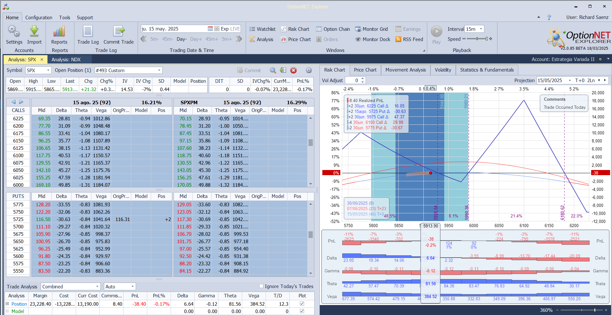Toggle the T+0 projection option
This screenshot has height=315, width=612.
580,80
